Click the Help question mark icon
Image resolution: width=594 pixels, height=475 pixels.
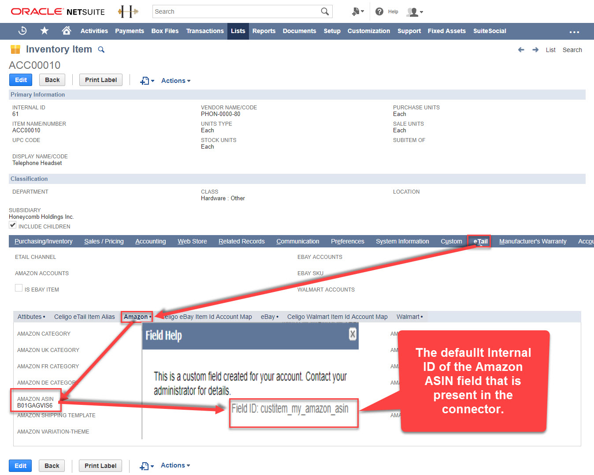click(379, 11)
